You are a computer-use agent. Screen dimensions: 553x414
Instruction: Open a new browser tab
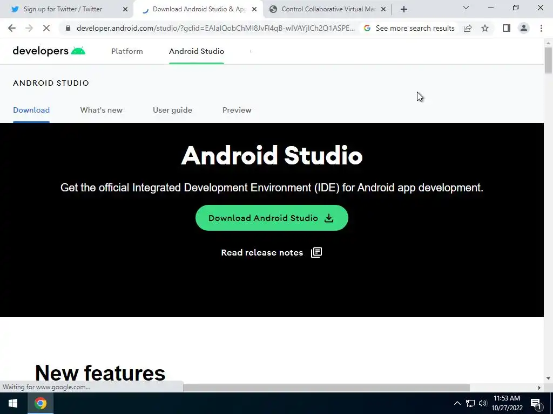coord(404,9)
